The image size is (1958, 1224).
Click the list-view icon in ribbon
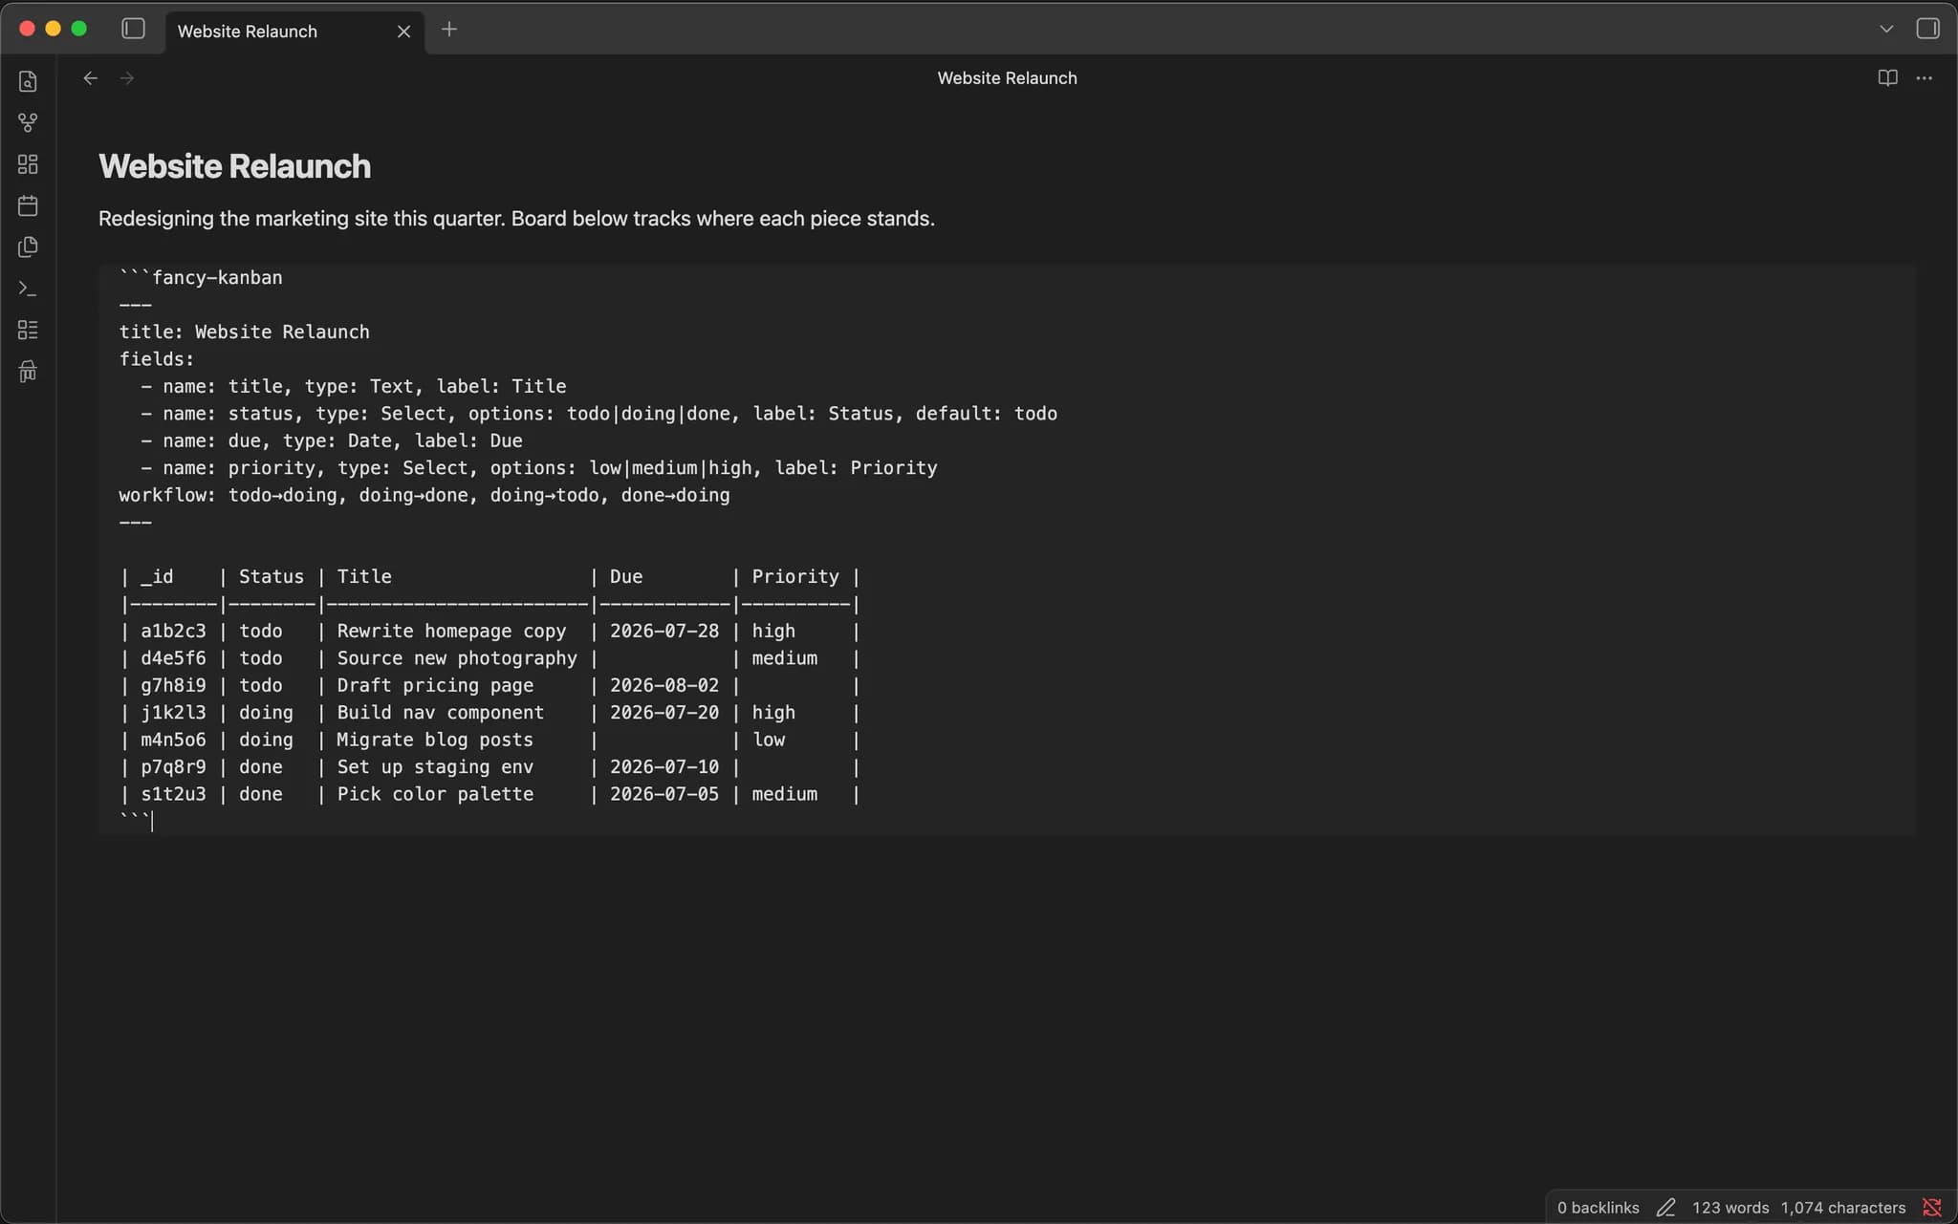click(x=28, y=330)
